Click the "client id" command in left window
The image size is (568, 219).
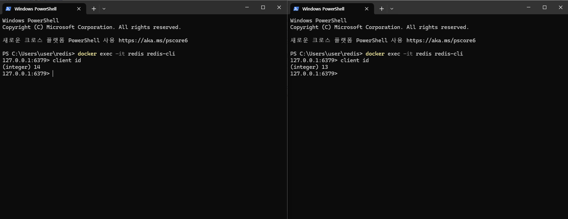click(x=67, y=60)
